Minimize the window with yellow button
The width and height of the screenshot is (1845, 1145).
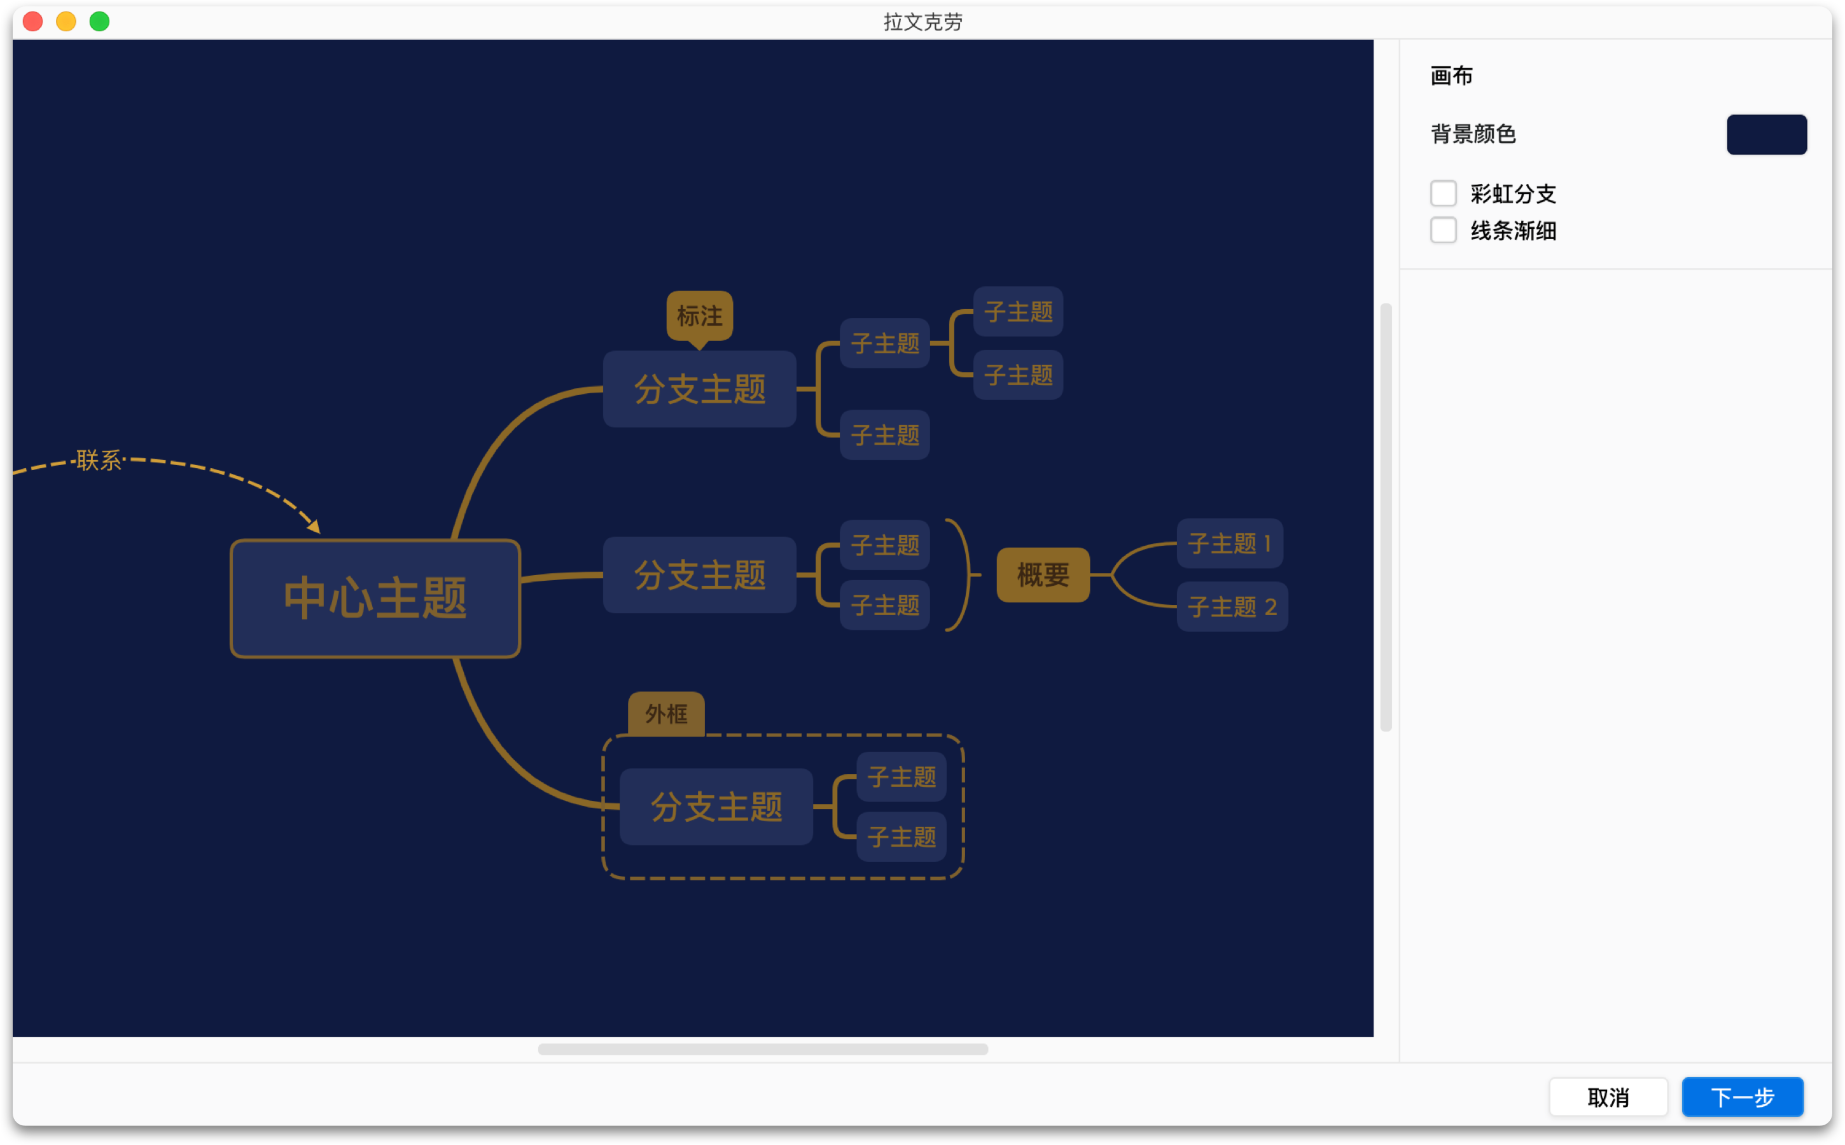coord(66,21)
